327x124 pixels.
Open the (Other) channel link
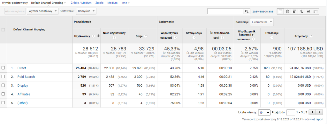tap(23, 103)
